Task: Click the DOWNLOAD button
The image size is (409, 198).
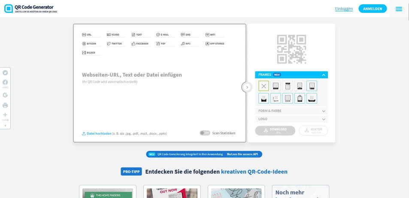Action: pyautogui.click(x=275, y=131)
